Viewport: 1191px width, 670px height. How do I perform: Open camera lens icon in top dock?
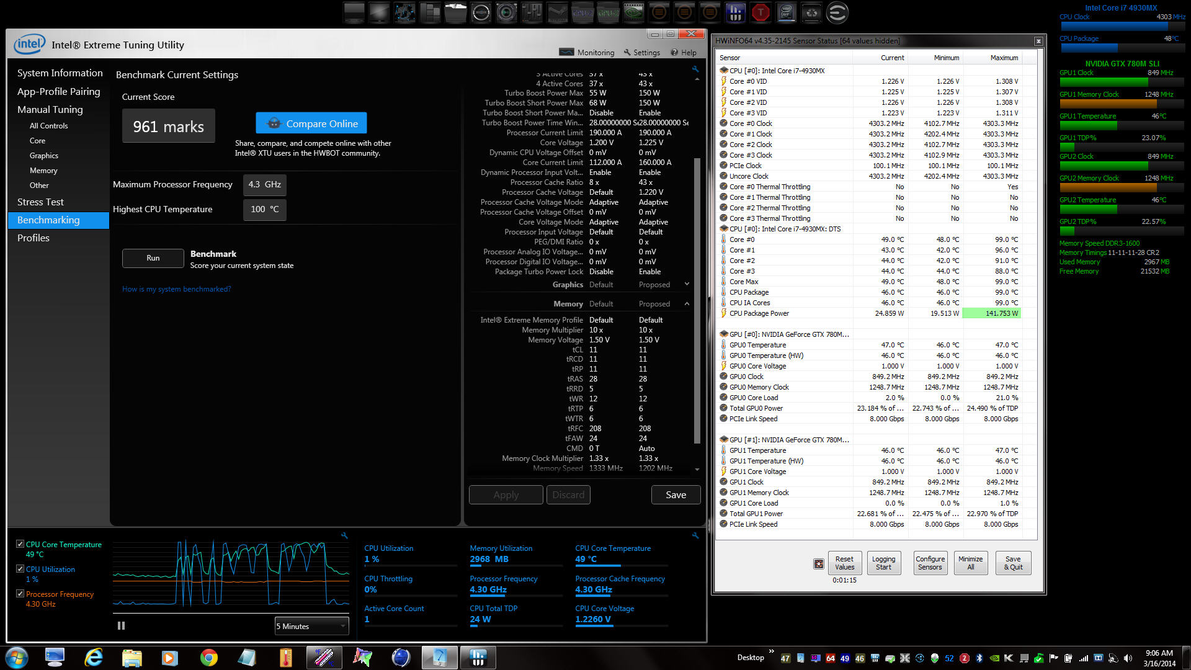coord(506,12)
